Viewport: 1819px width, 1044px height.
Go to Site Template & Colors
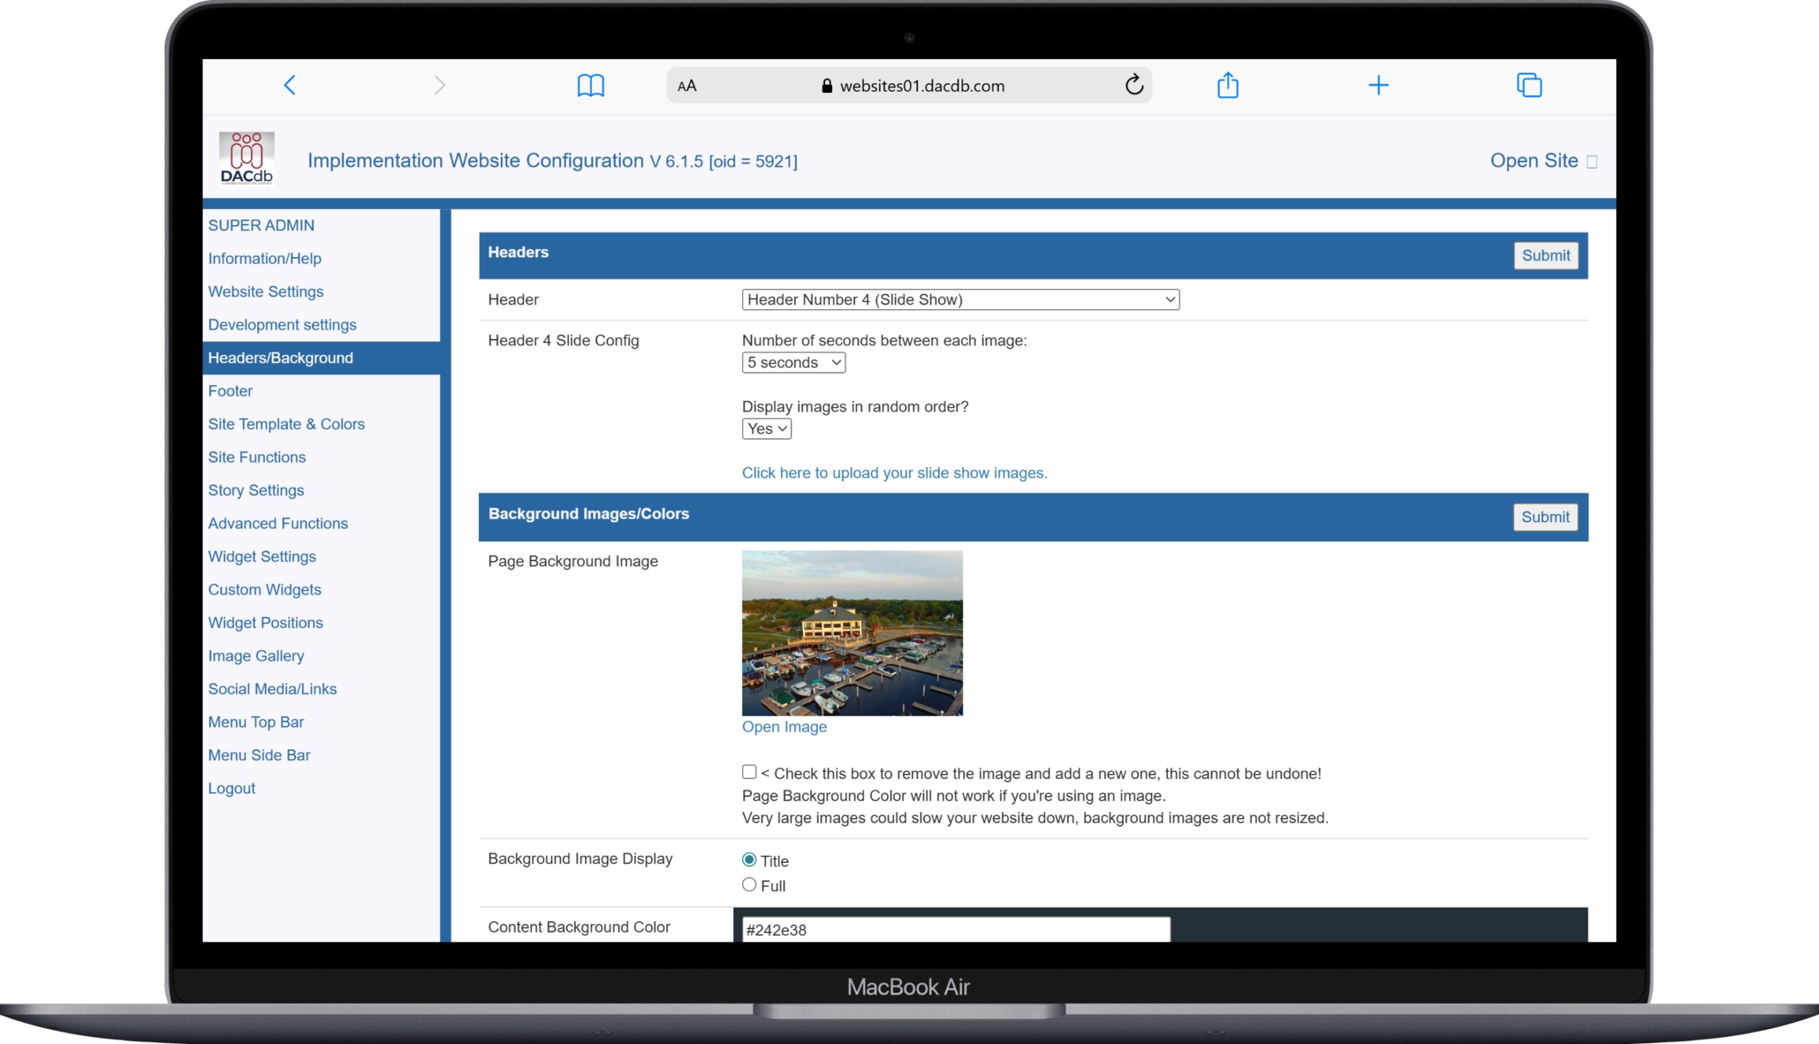point(286,424)
